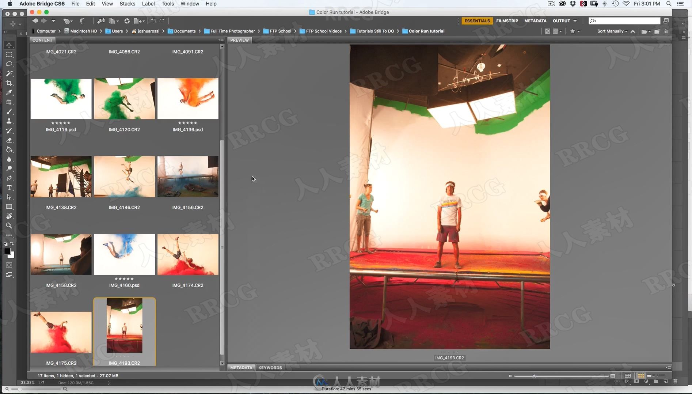
Task: Go back with the Bridge back arrow
Action: pos(35,21)
